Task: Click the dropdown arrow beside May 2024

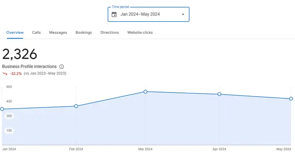Action: (183, 15)
